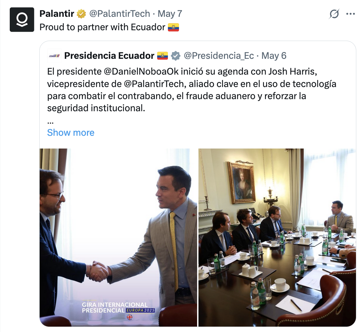This screenshot has width=362, height=332.
Task: Click the gray verified badge by Presidencia Ecuador
Action: coord(176,56)
